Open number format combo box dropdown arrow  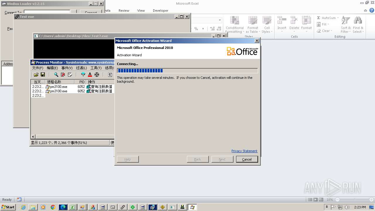pos(220,20)
